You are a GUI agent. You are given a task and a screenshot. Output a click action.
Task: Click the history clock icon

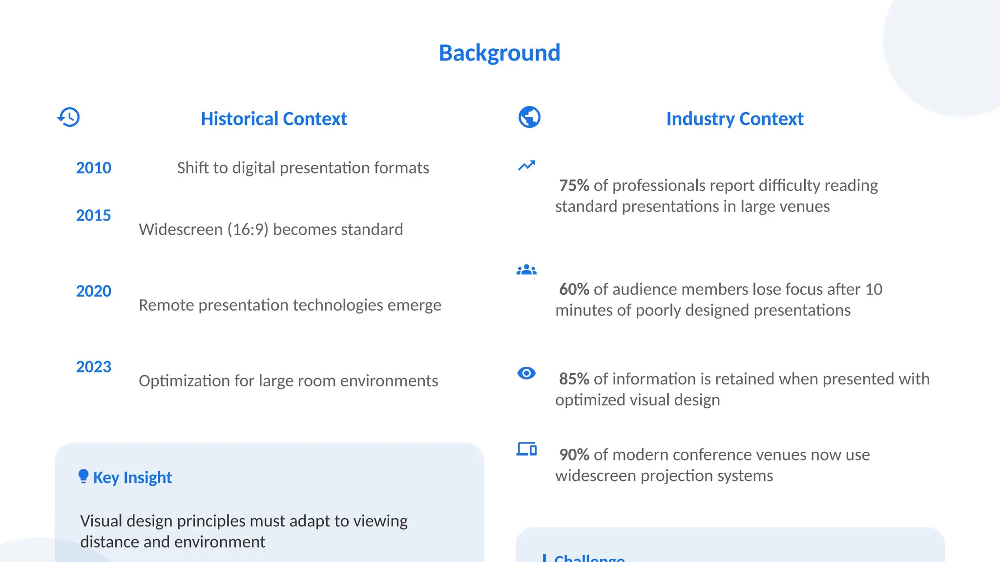click(x=69, y=117)
